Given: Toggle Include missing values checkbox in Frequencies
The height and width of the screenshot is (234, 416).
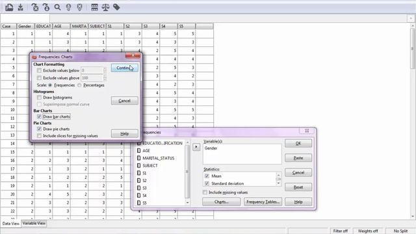Looking at the screenshot, I should pyautogui.click(x=205, y=192).
